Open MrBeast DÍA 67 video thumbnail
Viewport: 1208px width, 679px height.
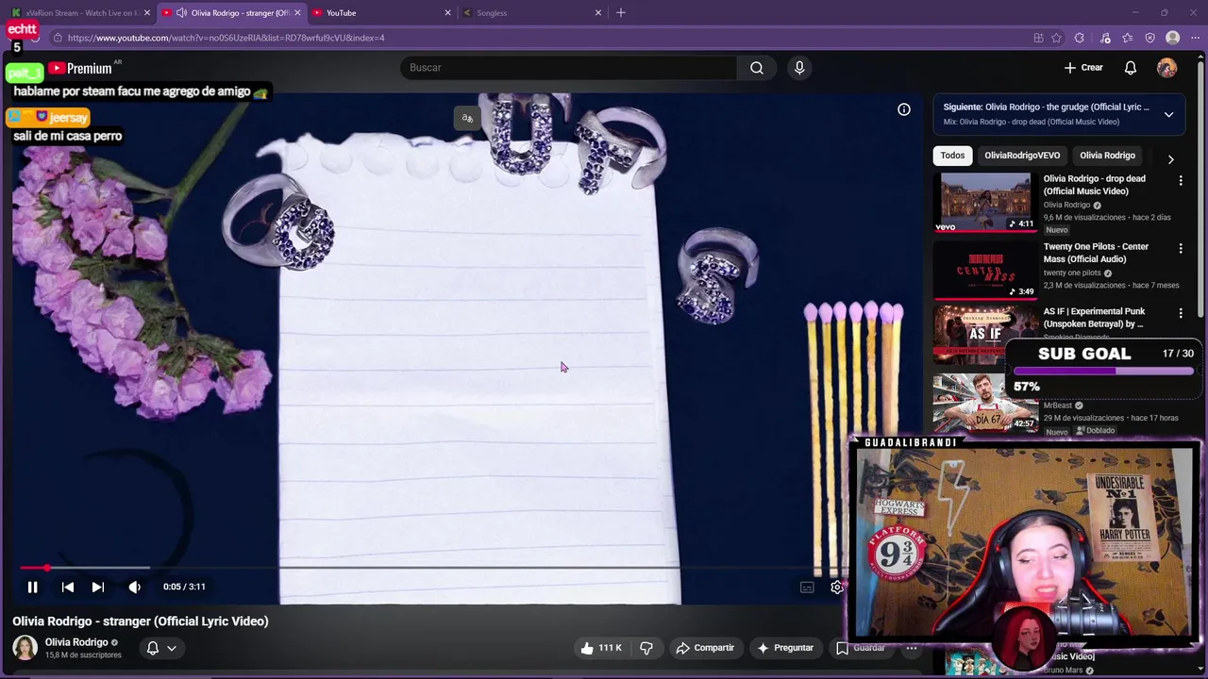tap(985, 403)
